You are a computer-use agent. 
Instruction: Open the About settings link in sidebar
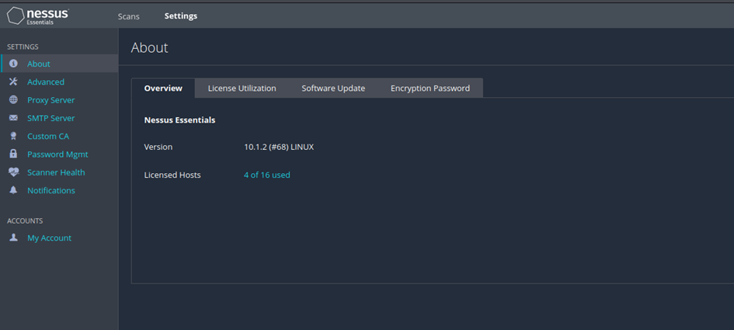39,64
